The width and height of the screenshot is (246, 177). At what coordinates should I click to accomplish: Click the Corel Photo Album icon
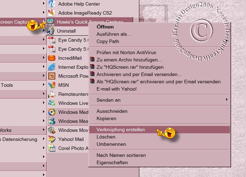pyautogui.click(x=52, y=148)
